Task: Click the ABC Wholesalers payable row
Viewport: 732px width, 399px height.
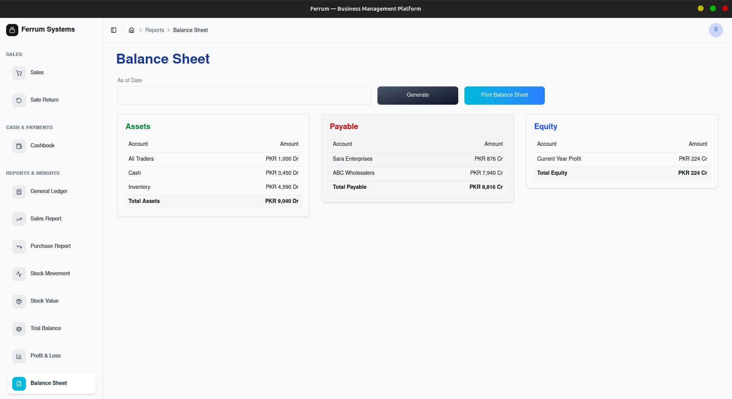Action: click(x=418, y=173)
